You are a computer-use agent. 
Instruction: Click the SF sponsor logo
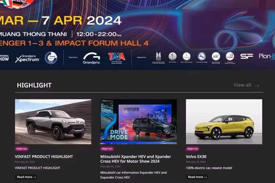247,56
